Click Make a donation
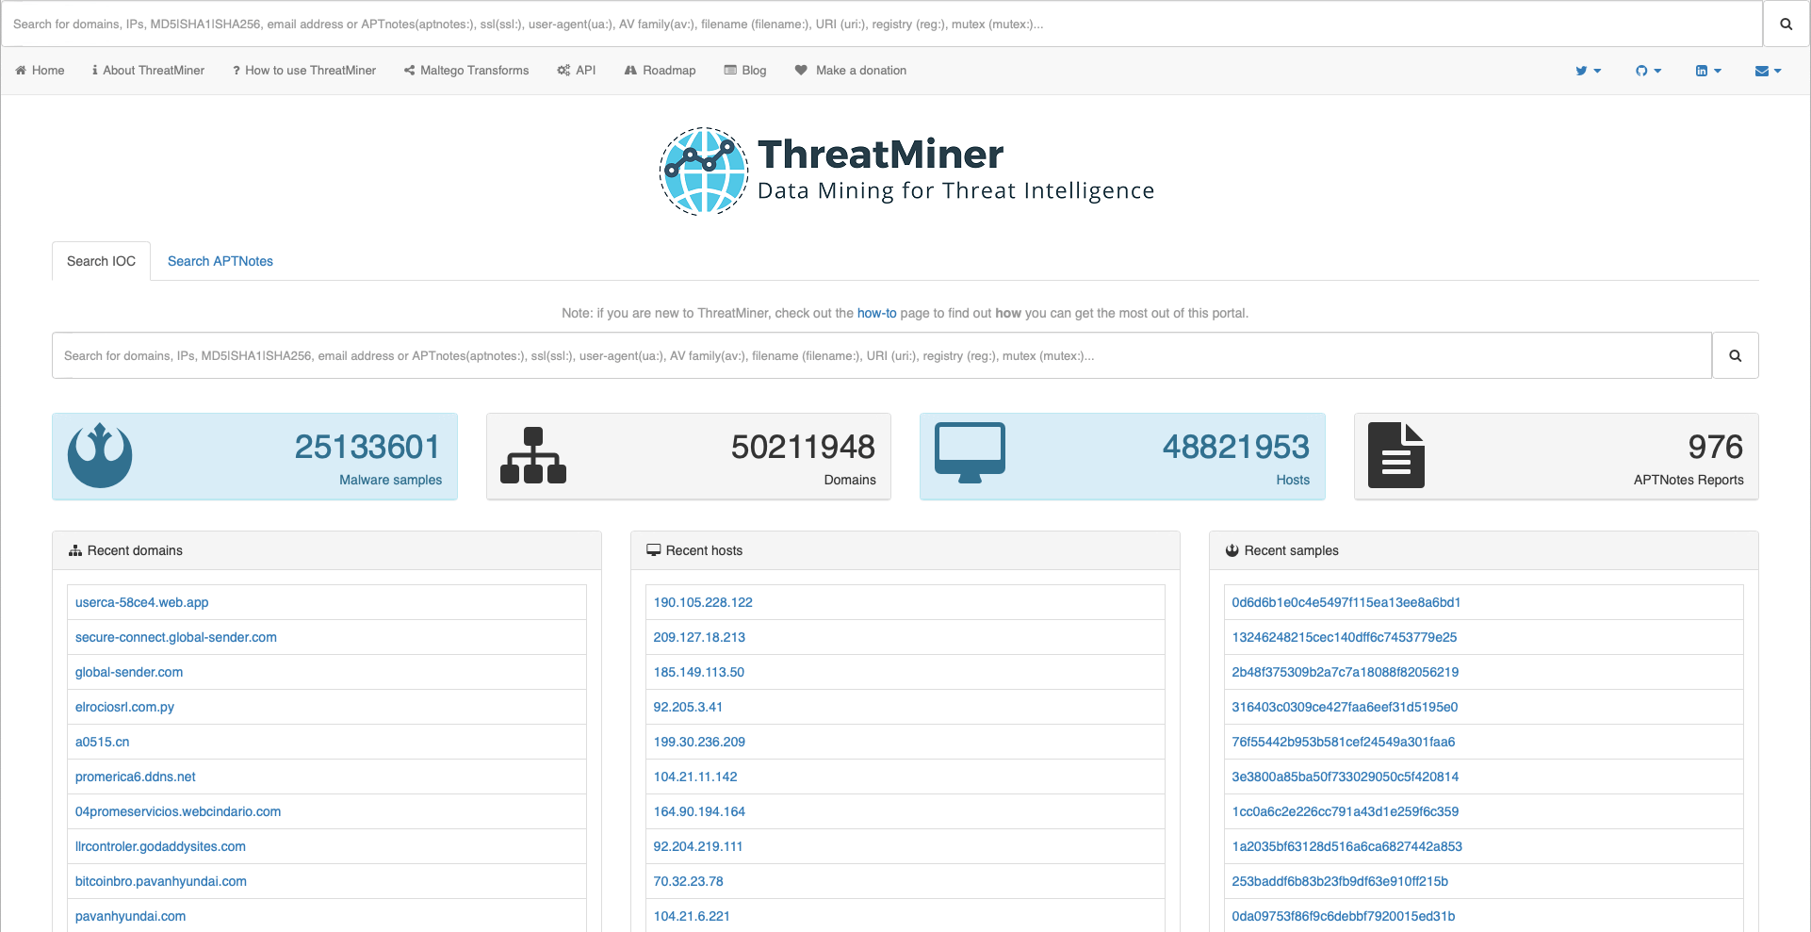The width and height of the screenshot is (1811, 932). tap(850, 71)
